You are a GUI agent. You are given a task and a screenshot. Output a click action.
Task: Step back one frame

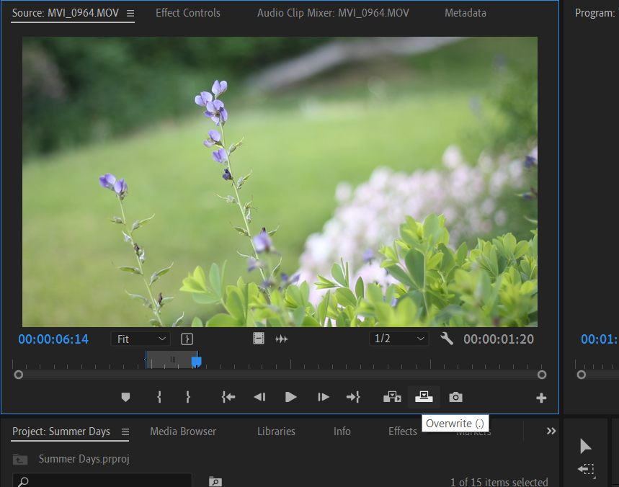[259, 397]
